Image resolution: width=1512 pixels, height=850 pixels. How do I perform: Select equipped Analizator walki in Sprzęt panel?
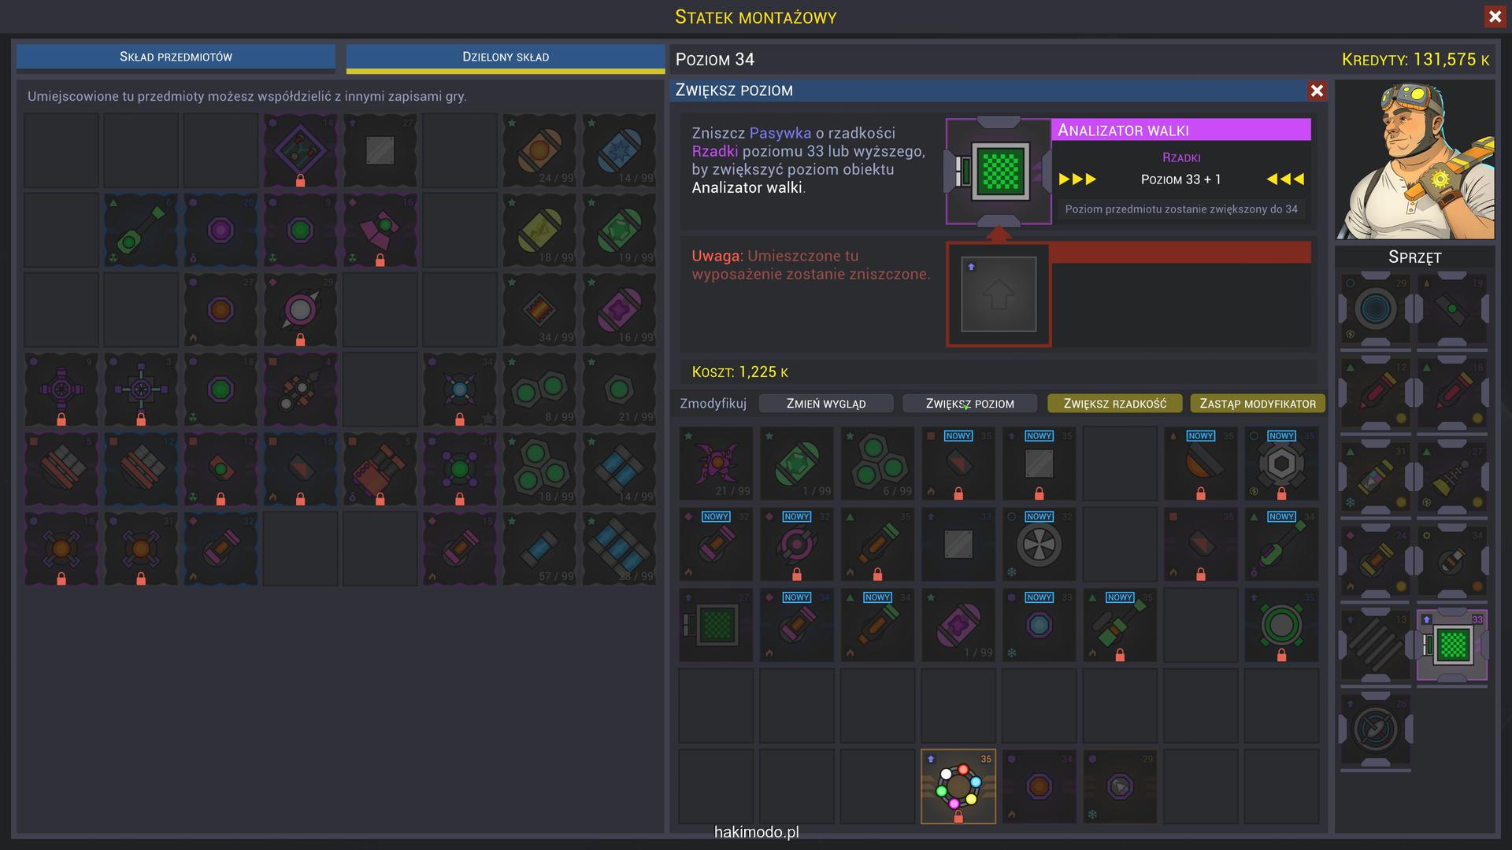pyautogui.click(x=1451, y=645)
